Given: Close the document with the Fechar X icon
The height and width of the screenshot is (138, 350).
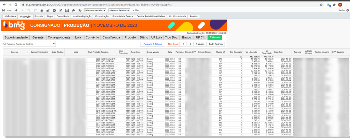Looking at the screenshot, I should [347, 10].
